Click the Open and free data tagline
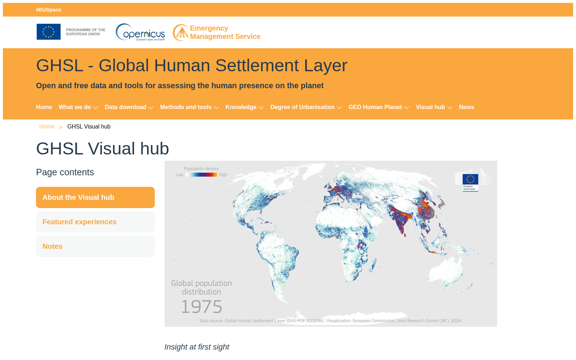 [x=180, y=86]
